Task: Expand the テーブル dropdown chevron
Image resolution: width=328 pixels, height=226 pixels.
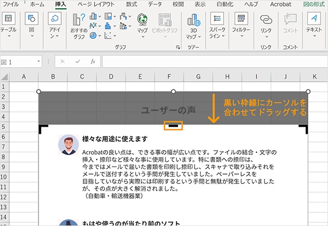Action: 9,36
